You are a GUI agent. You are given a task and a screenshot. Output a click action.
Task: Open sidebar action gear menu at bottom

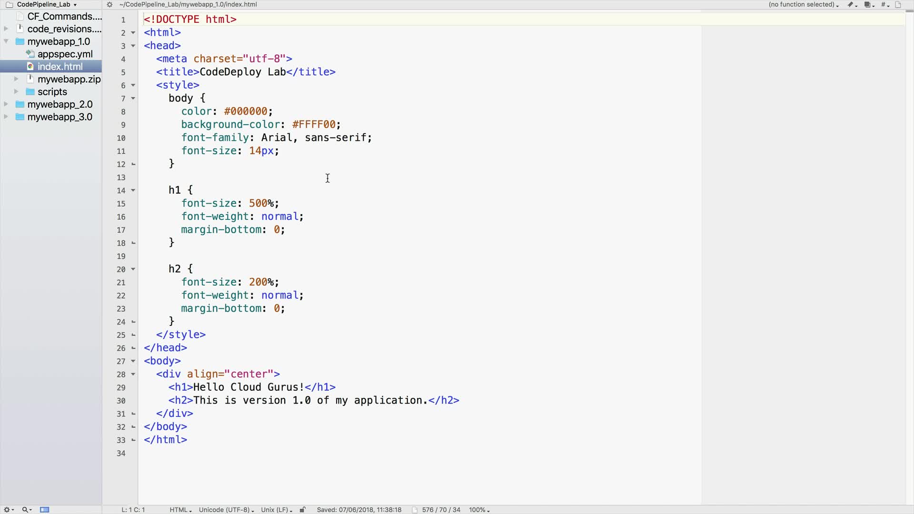(x=8, y=510)
